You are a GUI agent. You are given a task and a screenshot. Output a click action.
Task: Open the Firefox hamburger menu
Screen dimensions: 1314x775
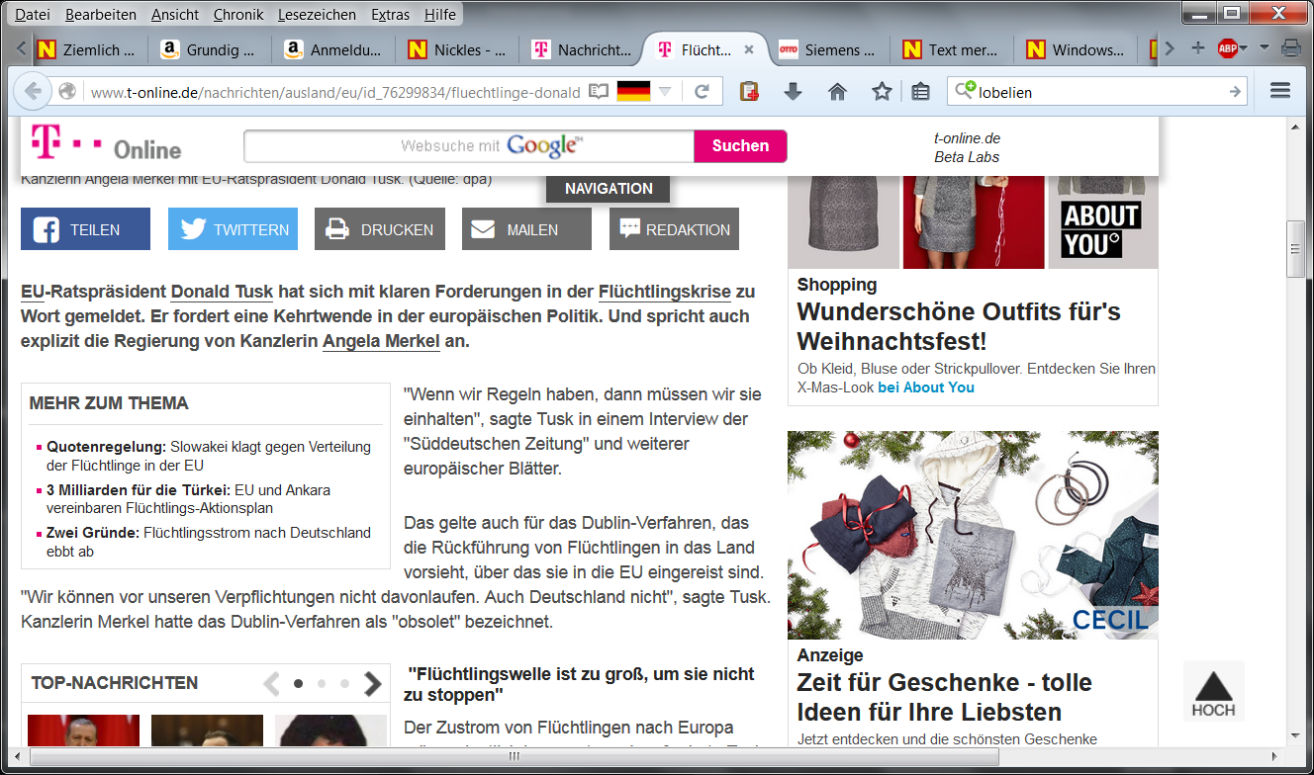click(1280, 91)
